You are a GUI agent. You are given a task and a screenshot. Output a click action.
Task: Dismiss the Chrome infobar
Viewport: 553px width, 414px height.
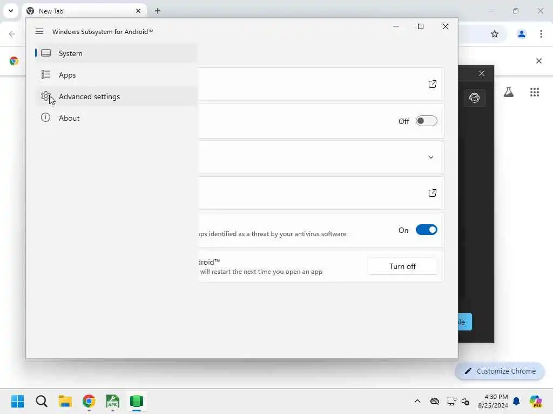(x=538, y=61)
